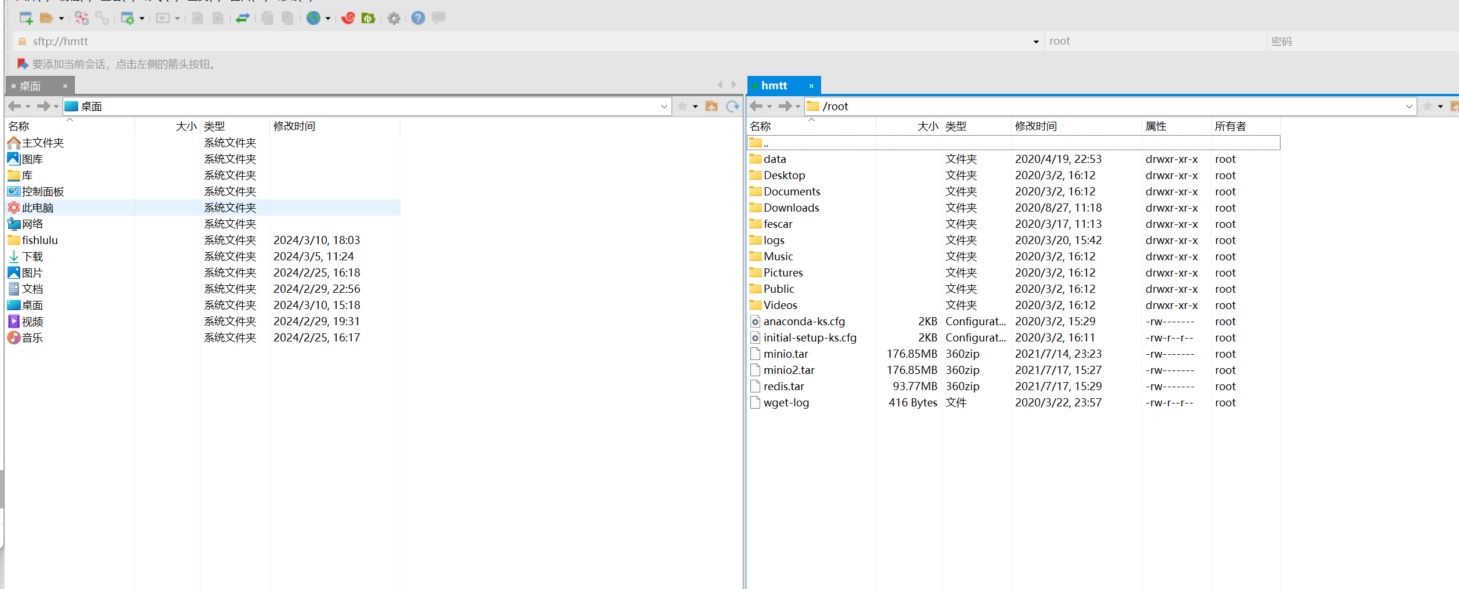Image resolution: width=1459 pixels, height=589 pixels.
Task: Sort the local pane by 名称 column
Action: click(x=70, y=126)
